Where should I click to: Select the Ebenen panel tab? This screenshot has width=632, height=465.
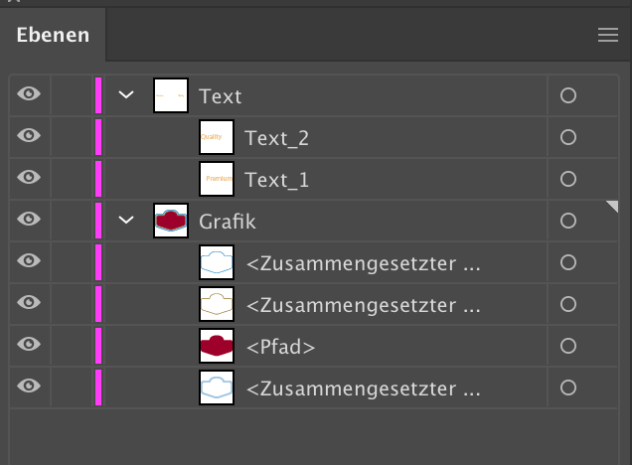pos(53,36)
